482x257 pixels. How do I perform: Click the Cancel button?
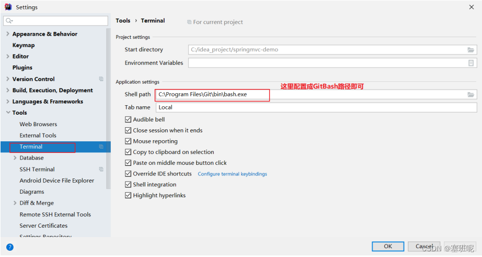(424, 246)
